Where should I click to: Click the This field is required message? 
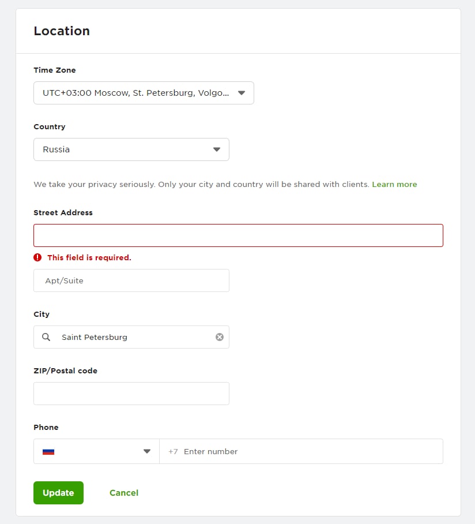point(89,257)
